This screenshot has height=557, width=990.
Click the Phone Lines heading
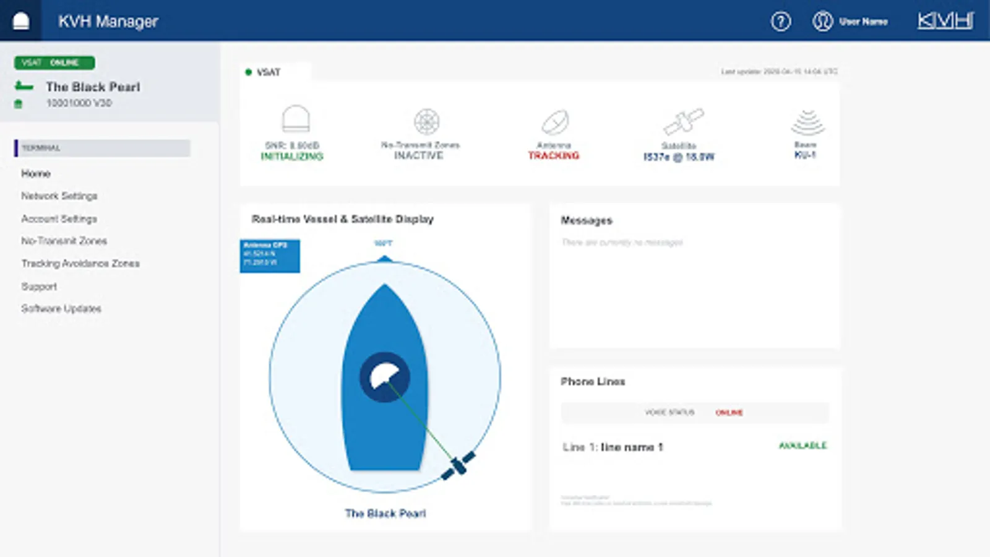pos(593,382)
